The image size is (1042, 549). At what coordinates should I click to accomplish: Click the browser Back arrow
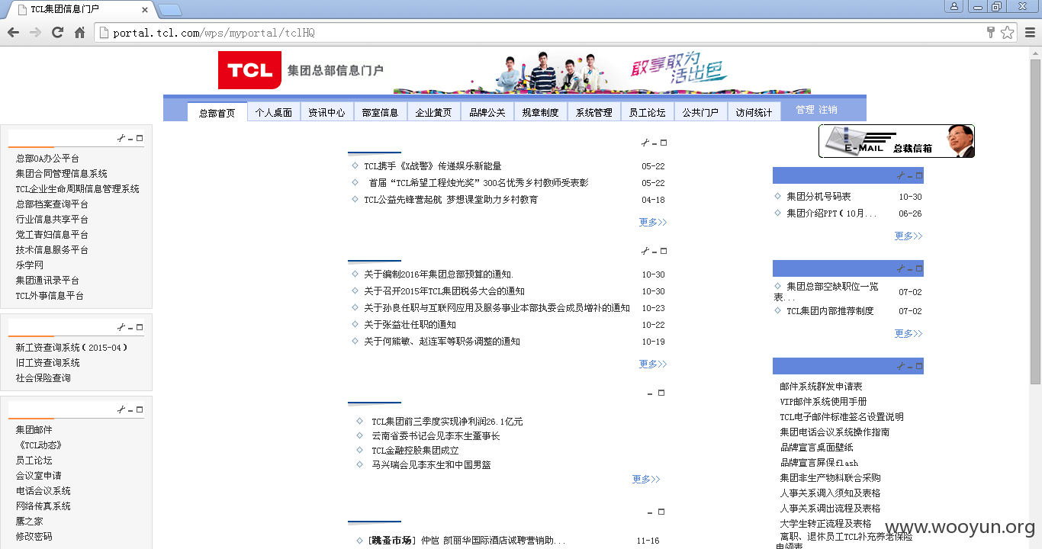(13, 32)
